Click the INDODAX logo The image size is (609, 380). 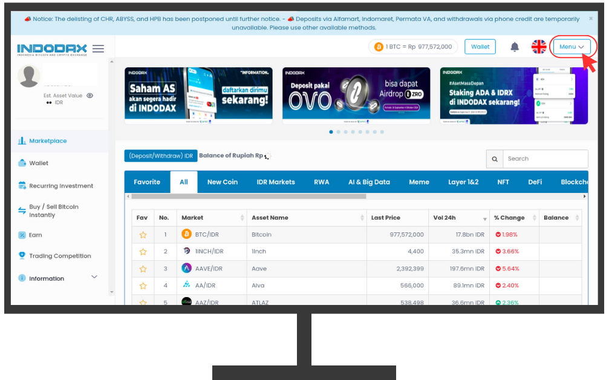pyautogui.click(x=52, y=50)
